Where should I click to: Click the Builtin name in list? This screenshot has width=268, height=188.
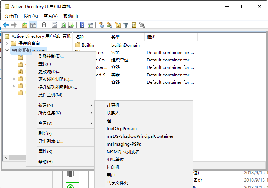(x=88, y=45)
